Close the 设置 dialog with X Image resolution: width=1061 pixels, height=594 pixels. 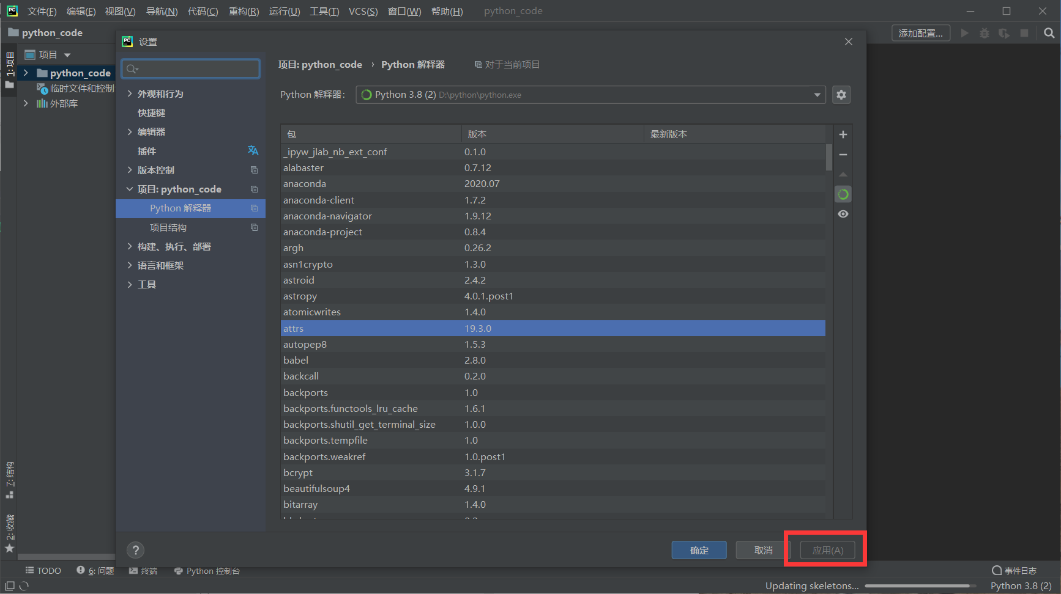(x=848, y=42)
